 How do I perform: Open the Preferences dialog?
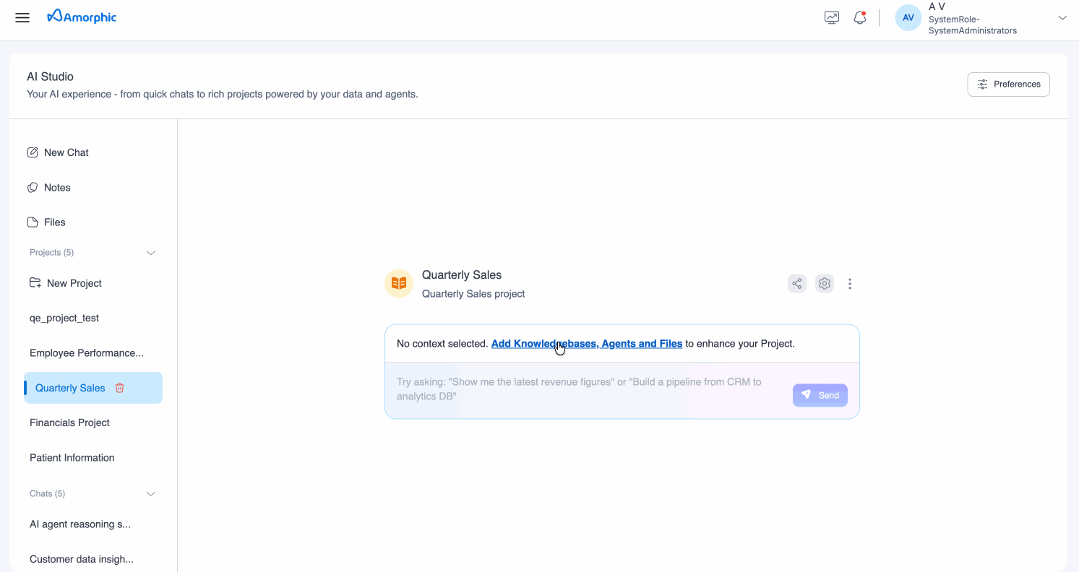(1008, 84)
